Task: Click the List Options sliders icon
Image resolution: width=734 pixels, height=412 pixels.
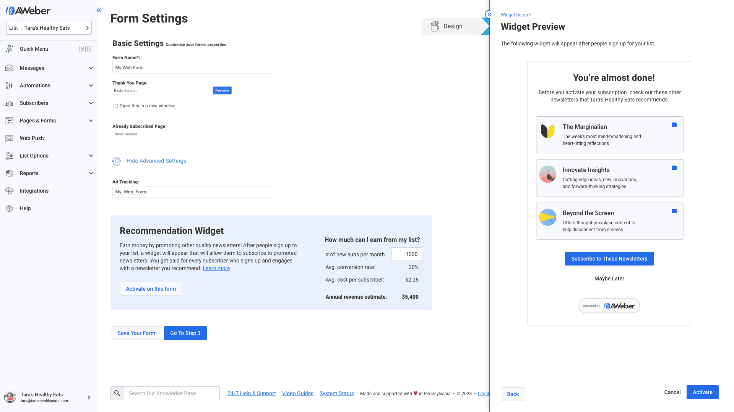Action: (x=10, y=156)
